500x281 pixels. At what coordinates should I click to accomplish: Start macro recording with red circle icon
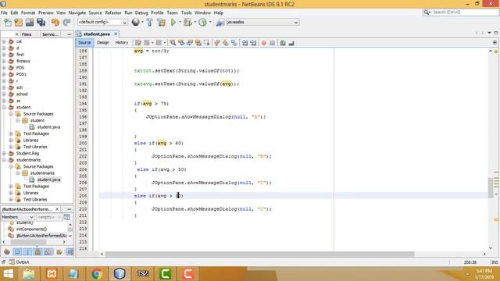(264, 43)
